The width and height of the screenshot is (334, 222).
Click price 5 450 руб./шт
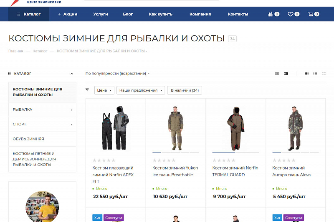(x=289, y=197)
